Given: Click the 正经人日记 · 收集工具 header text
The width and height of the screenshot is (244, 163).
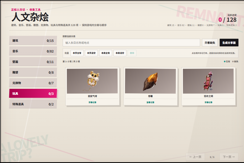Looking at the screenshot, I should click(x=26, y=10).
